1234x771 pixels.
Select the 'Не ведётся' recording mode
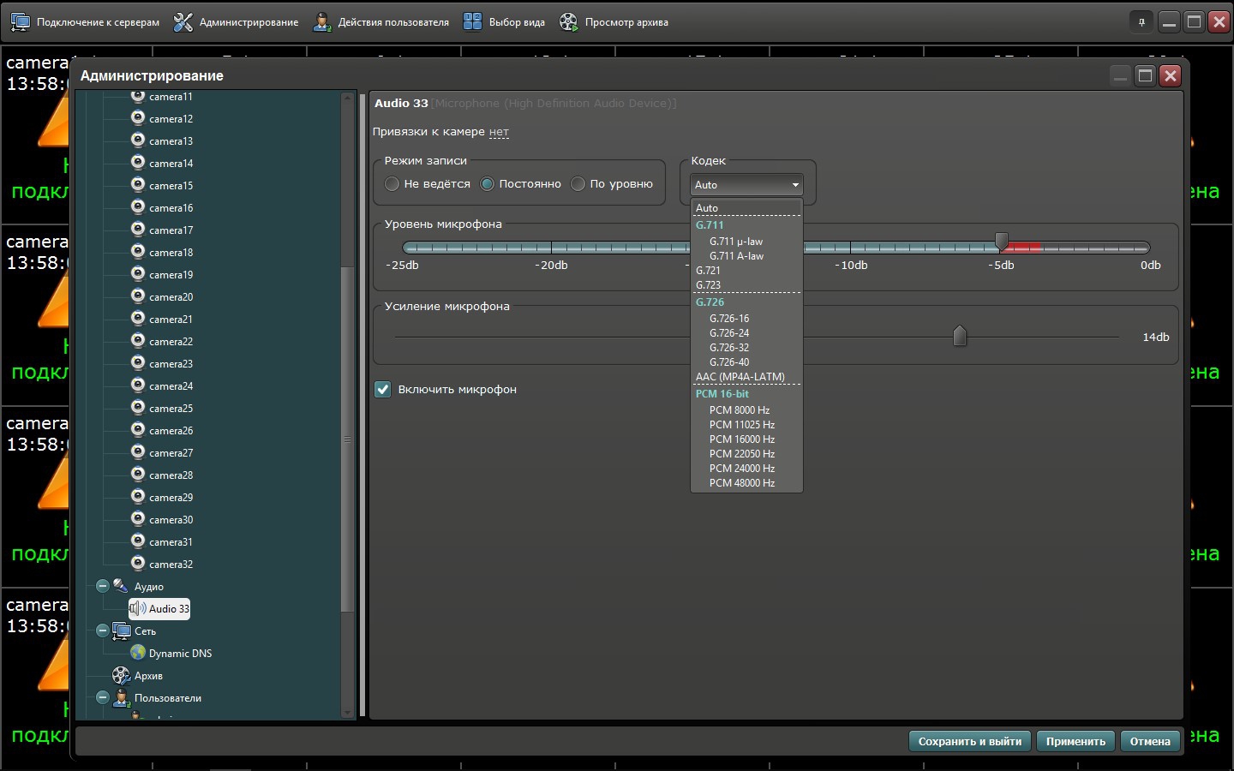pos(392,184)
